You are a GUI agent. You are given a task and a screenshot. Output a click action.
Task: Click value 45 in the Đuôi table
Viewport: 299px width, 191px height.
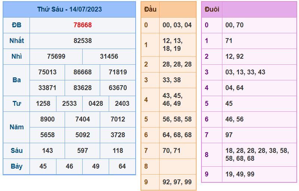(x=229, y=104)
